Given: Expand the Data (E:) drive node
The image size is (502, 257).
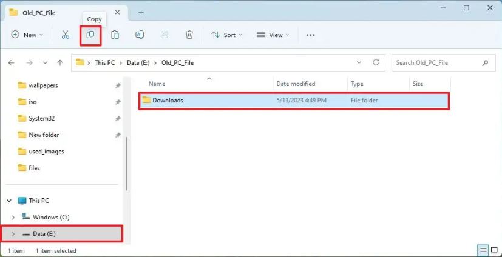Looking at the screenshot, I should pos(13,234).
